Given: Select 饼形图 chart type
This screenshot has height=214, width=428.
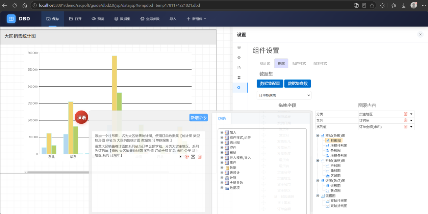Looking at the screenshot, I should click(333, 186).
